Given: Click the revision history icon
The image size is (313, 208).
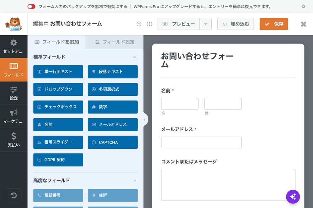Looking at the screenshot, I should [14, 195].
